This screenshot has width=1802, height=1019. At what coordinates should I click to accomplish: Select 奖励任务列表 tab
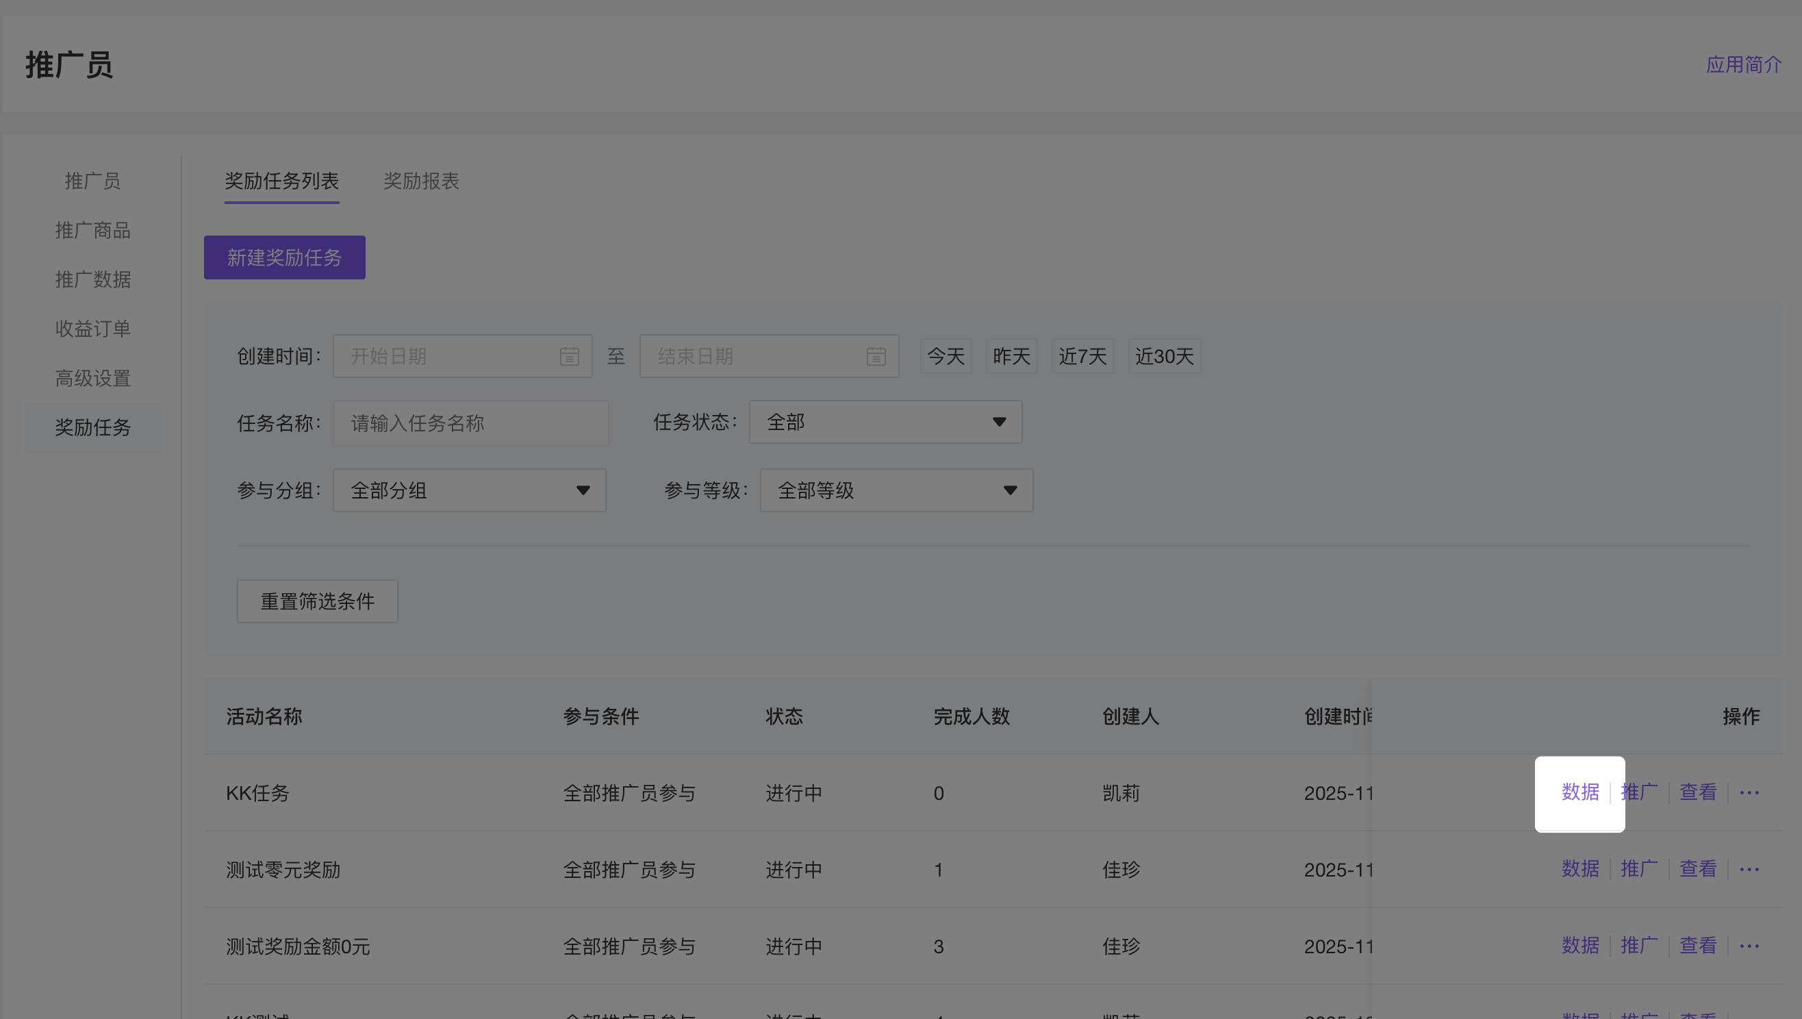coord(281,181)
